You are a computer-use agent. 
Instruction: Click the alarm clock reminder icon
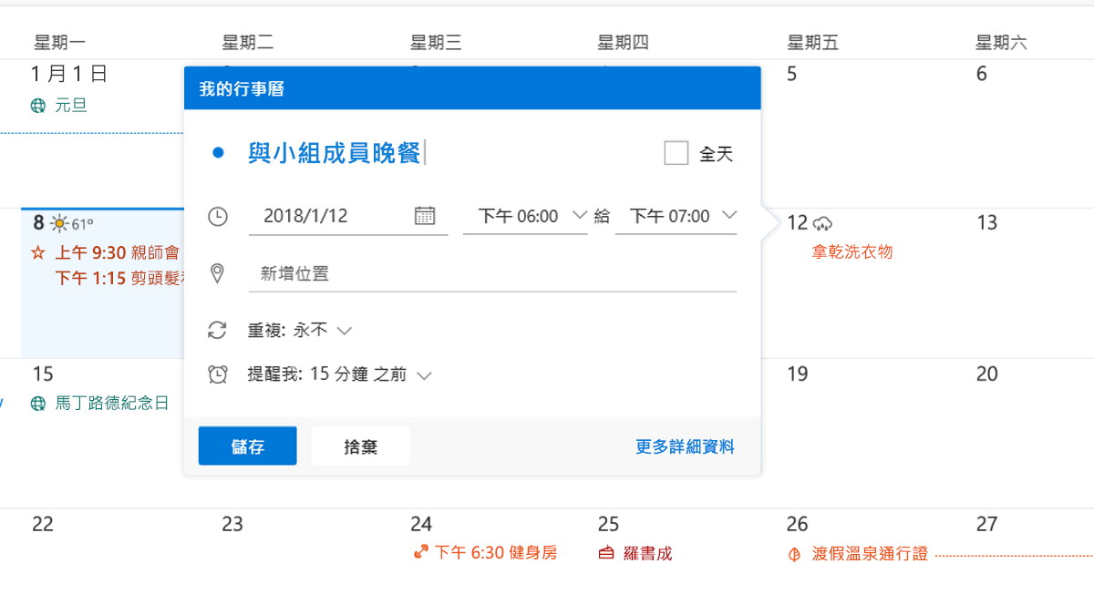point(217,374)
